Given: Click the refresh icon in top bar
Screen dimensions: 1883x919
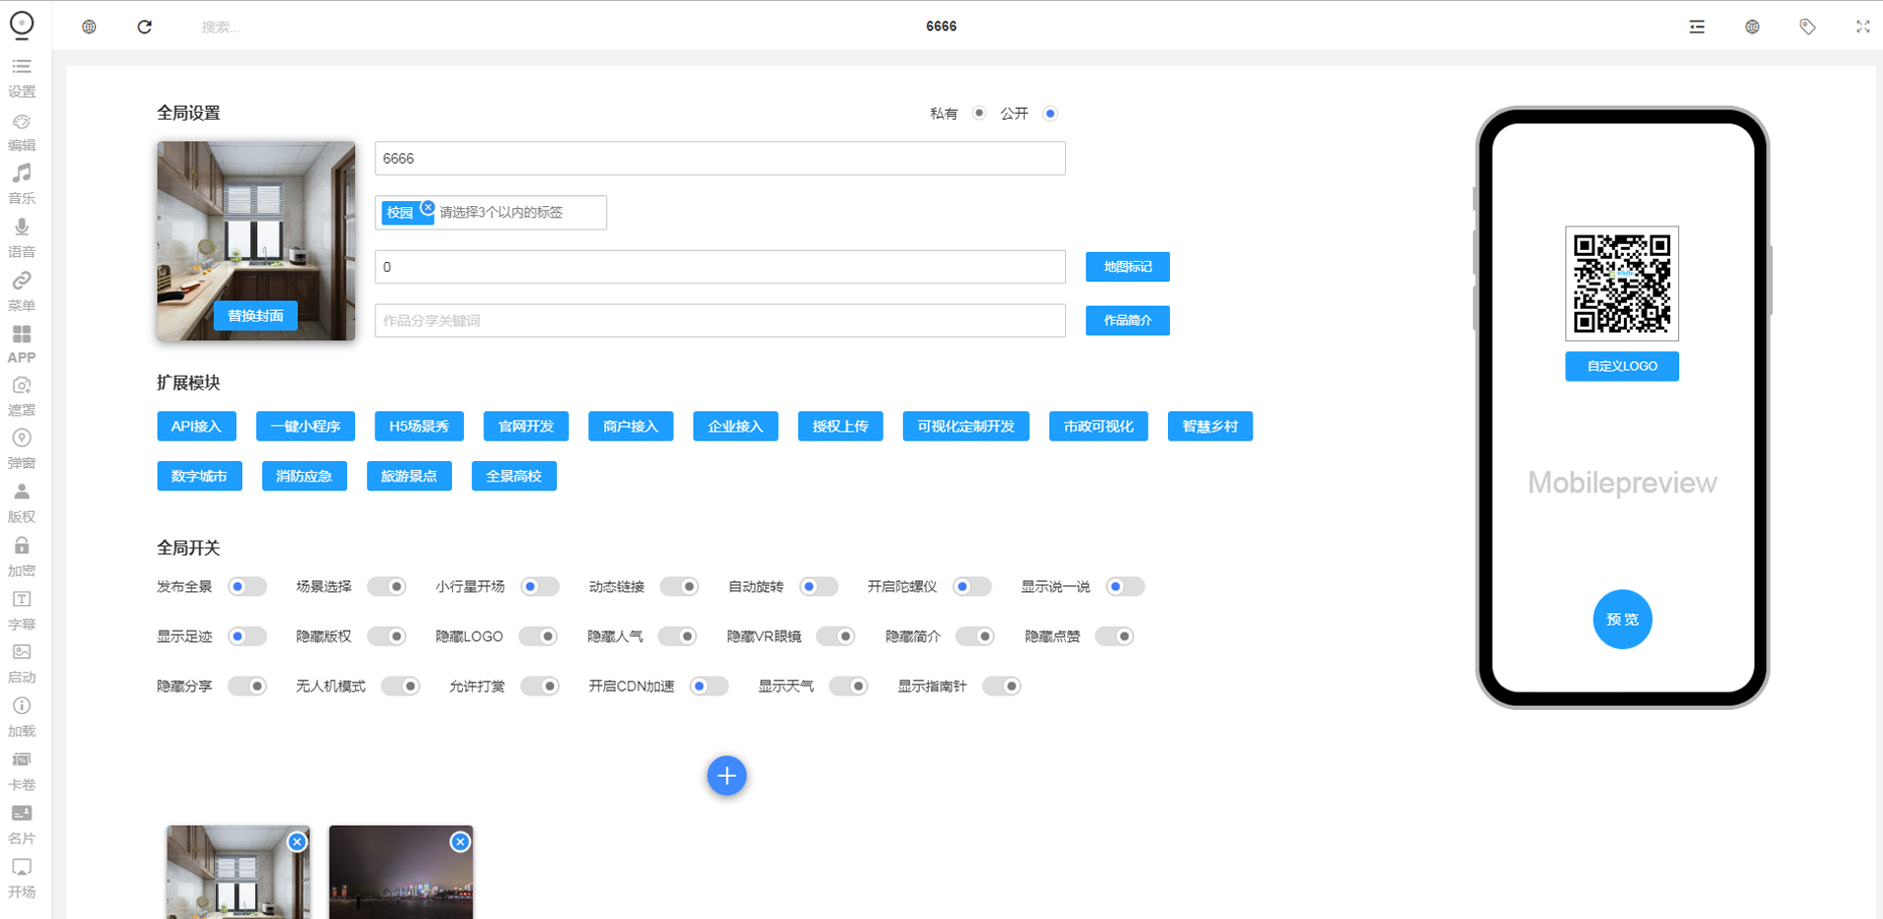Looking at the screenshot, I should click(144, 26).
